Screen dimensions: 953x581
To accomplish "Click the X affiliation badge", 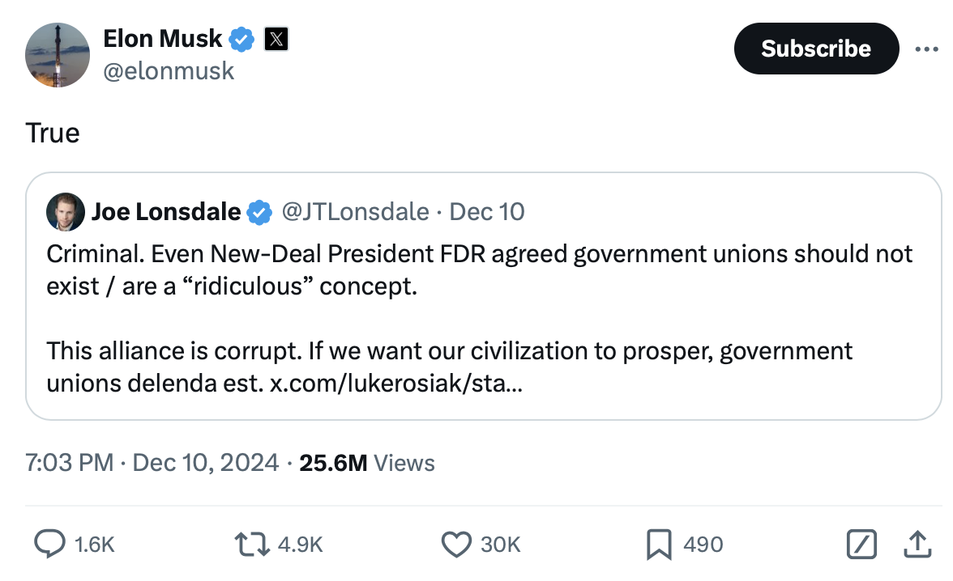I will [276, 38].
